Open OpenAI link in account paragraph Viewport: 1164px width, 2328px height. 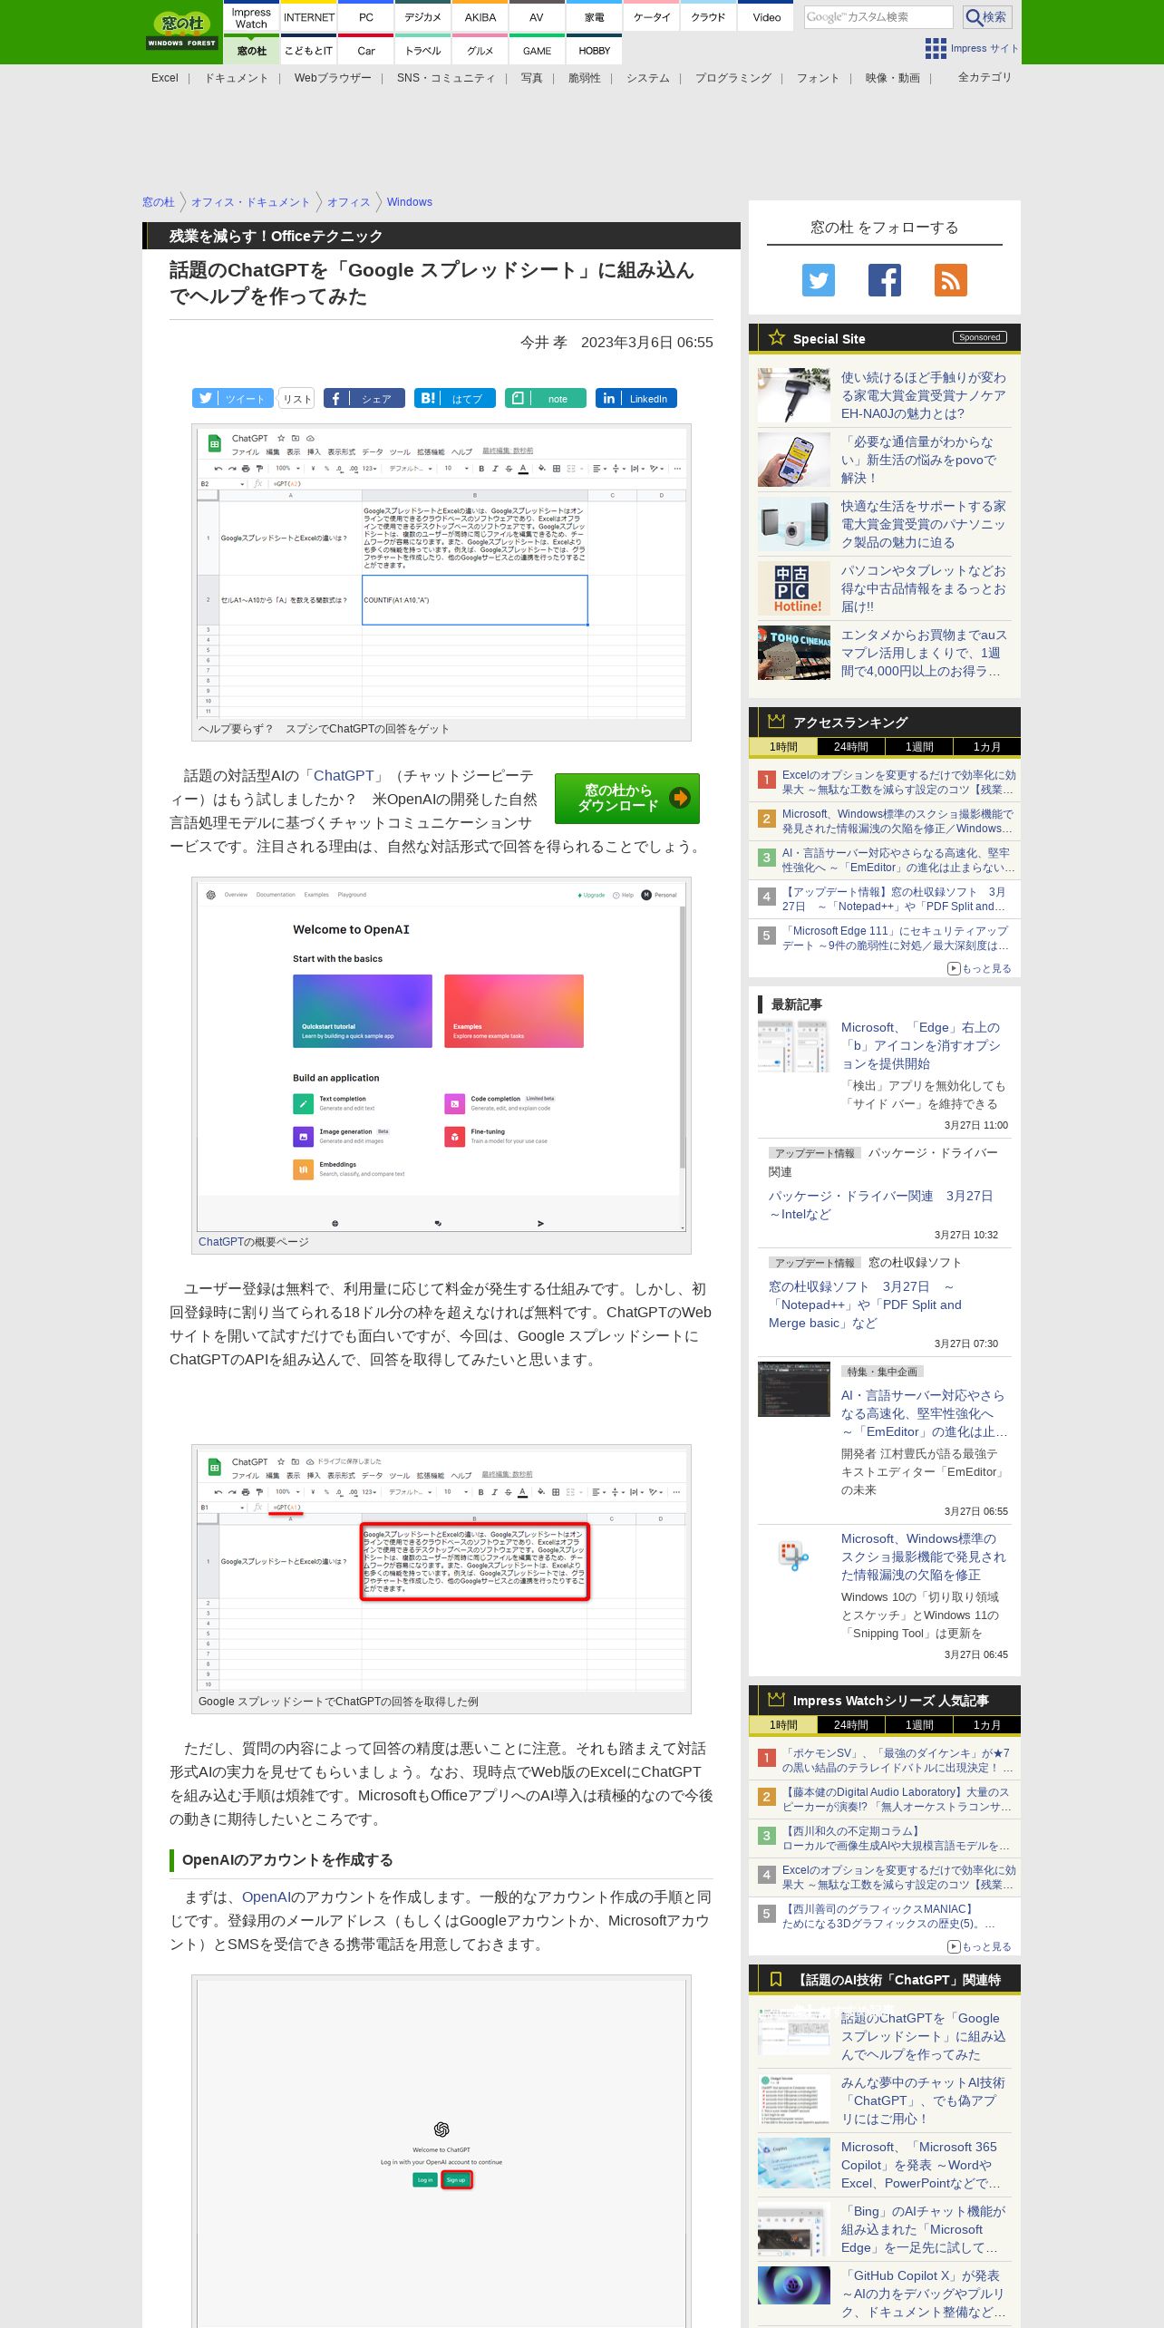[x=267, y=1897]
